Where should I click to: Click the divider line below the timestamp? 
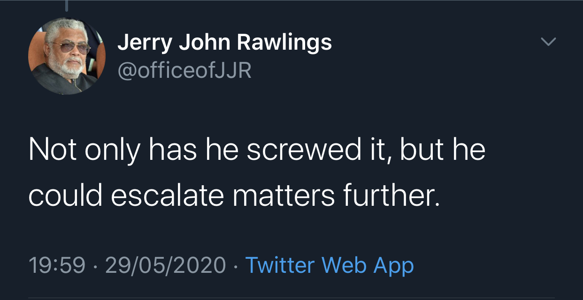[x=291, y=298]
